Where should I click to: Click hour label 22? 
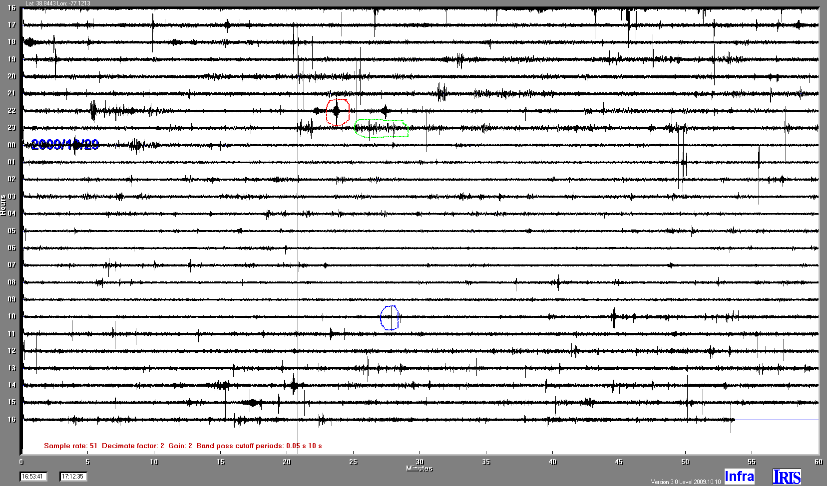(x=11, y=111)
